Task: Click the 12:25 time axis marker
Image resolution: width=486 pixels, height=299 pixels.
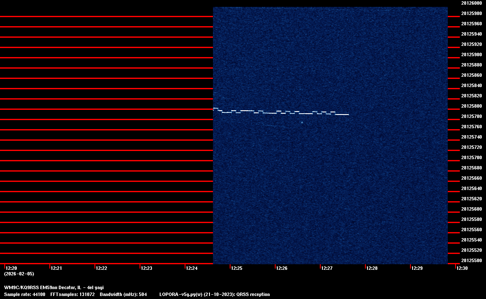Action: (x=237, y=268)
